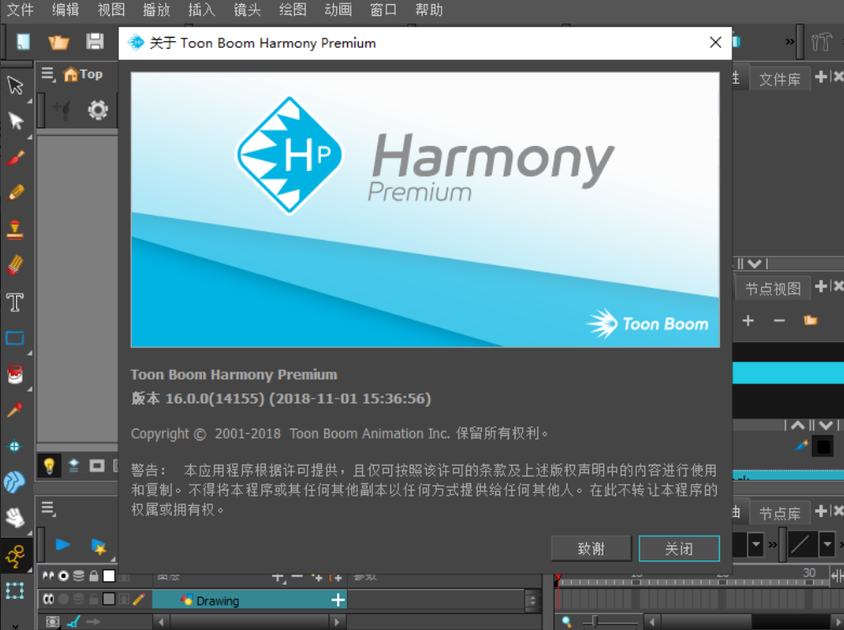Screen dimensions: 844x630
Task: Select the Text tool
Action: (x=15, y=302)
